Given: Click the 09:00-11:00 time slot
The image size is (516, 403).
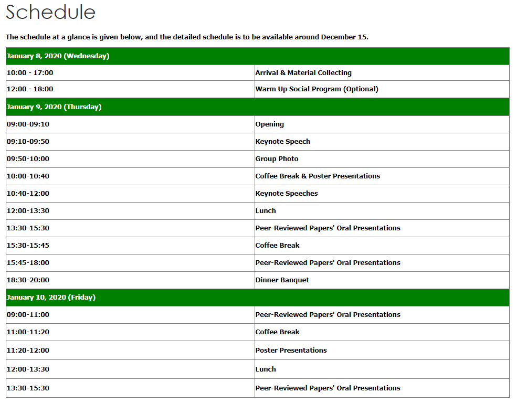Looking at the screenshot, I should pos(28,315).
